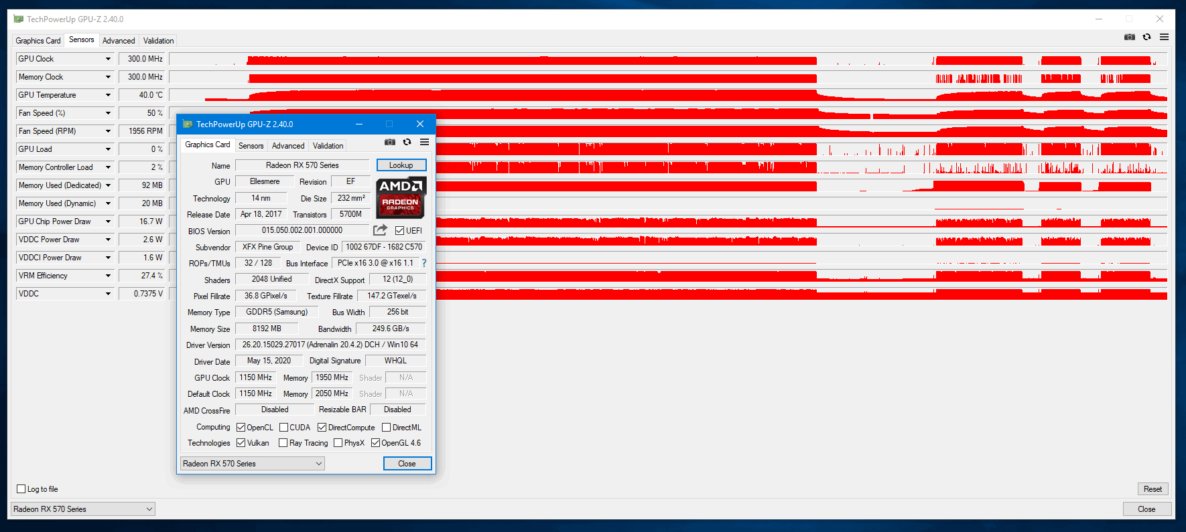Select Sensors tab in back window
The height and width of the screenshot is (532, 1186).
pyautogui.click(x=82, y=39)
